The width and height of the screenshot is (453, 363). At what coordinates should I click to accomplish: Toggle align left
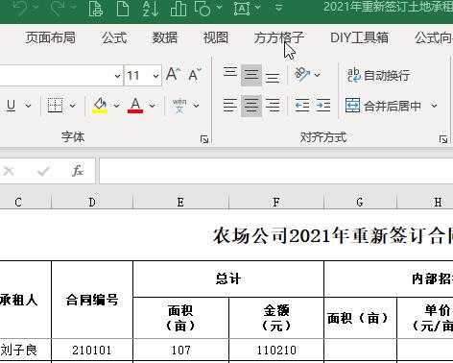point(230,106)
